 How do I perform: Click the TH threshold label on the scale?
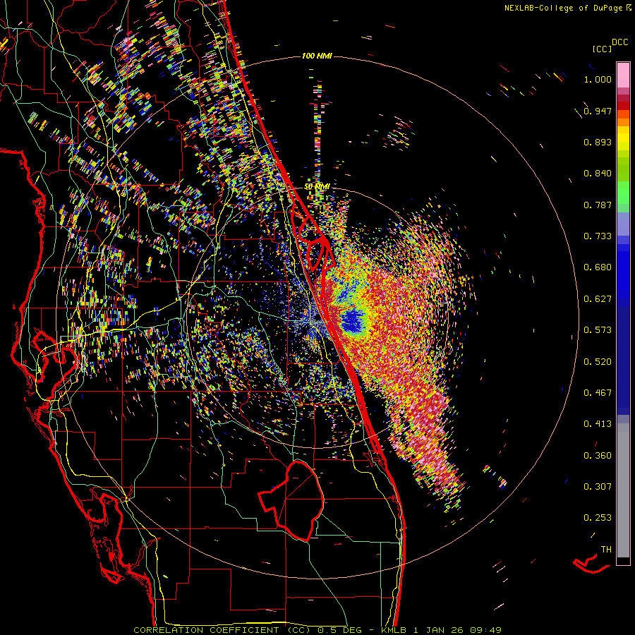pos(606,549)
